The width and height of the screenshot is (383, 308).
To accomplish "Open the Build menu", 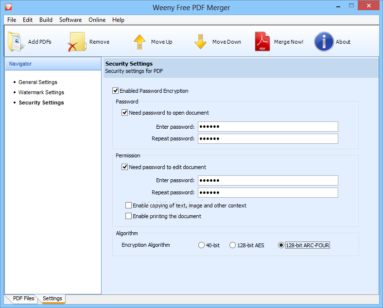I will tap(46, 20).
